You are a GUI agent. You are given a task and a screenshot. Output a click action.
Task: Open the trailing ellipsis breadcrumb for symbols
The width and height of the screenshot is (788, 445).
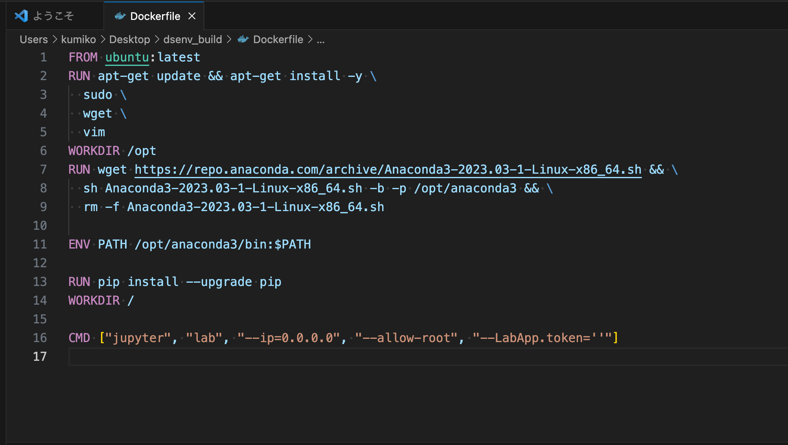pyautogui.click(x=321, y=39)
